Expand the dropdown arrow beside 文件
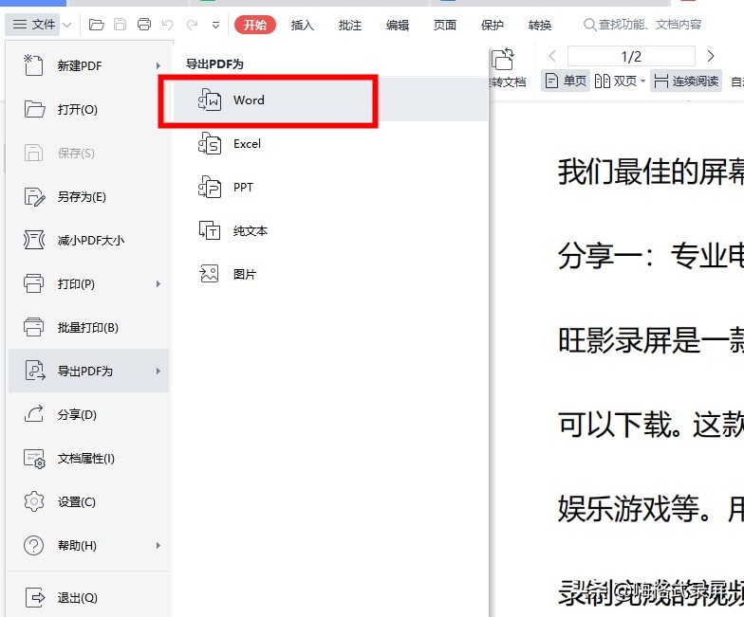744x617 pixels. point(66,25)
